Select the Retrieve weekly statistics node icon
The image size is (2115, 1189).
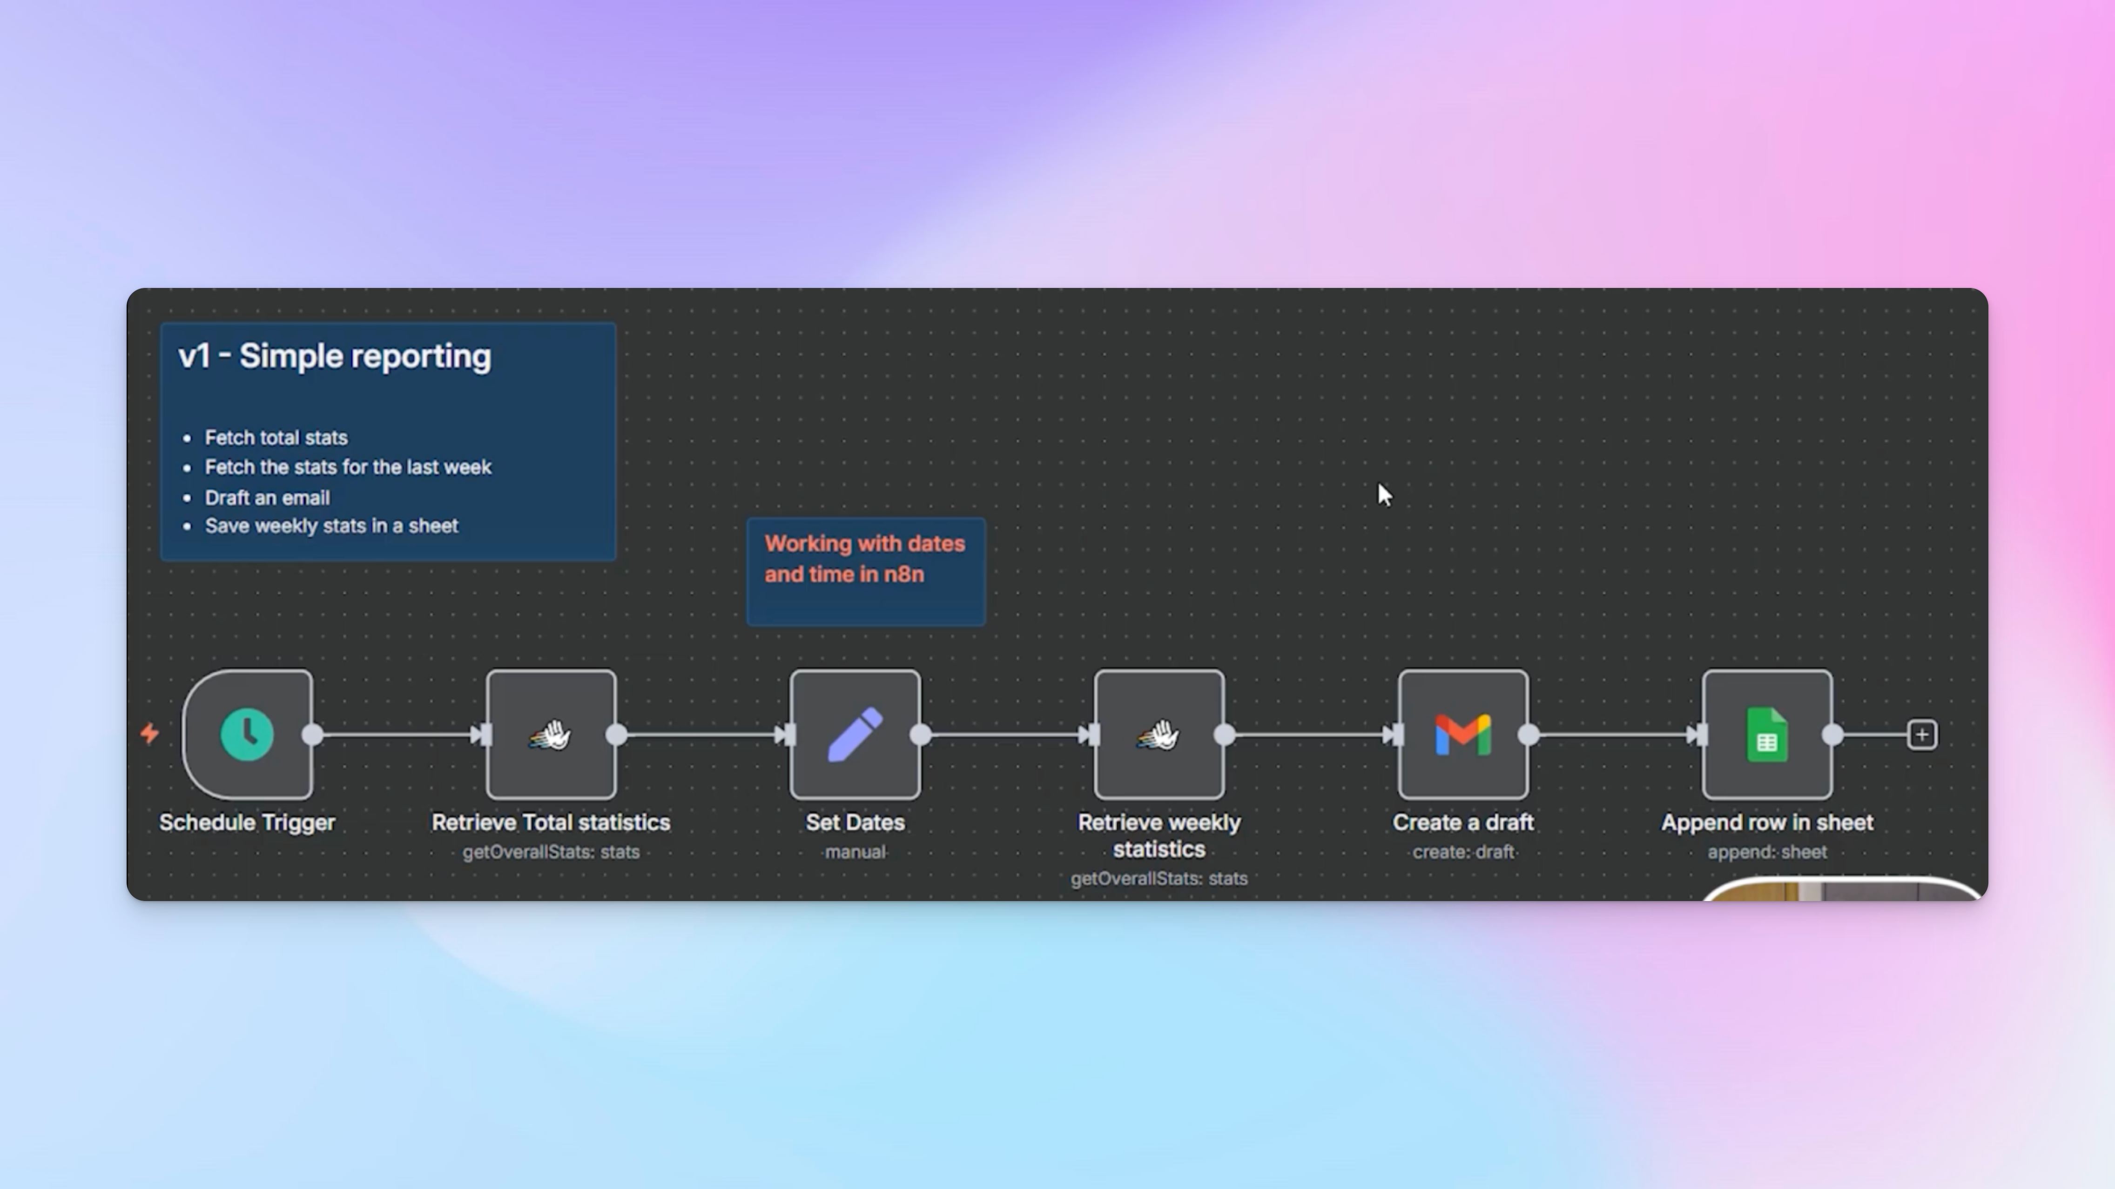(1159, 735)
